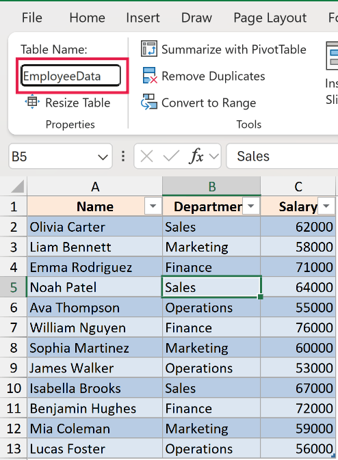Click cell containing Liam Bennett
Viewport: 338px width, 460px height.
(94, 247)
